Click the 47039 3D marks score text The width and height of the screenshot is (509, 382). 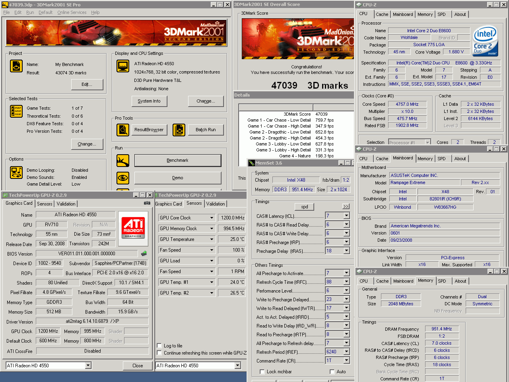click(x=310, y=85)
